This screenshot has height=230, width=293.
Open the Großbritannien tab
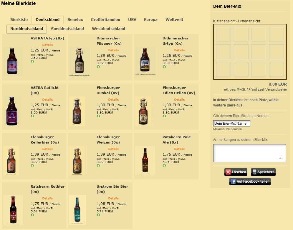(105, 20)
